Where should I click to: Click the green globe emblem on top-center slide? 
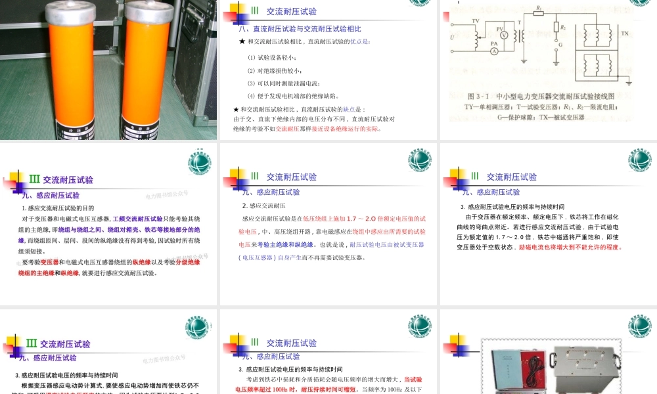tap(420, 3)
